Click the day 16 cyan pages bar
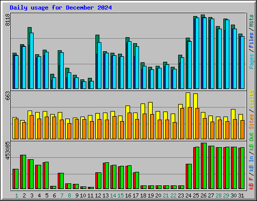The width and height of the screenshot is (257, 201). point(130,65)
